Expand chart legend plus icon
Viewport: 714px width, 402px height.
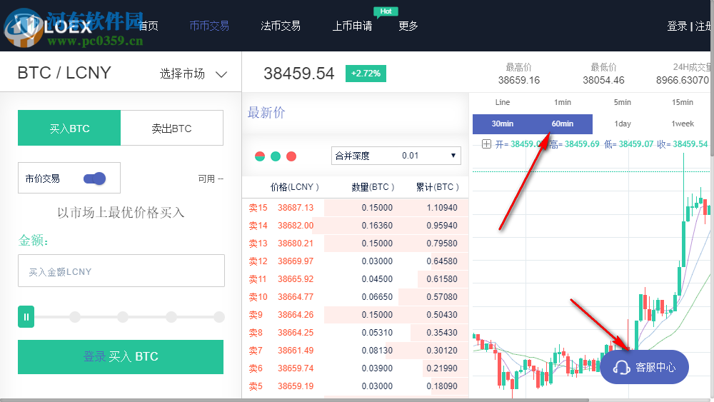pyautogui.click(x=486, y=144)
